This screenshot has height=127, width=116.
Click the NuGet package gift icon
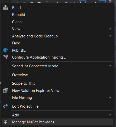pyautogui.click(x=6, y=122)
